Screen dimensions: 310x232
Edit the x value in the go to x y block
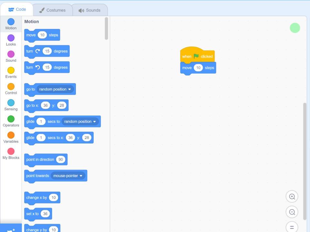click(46, 105)
